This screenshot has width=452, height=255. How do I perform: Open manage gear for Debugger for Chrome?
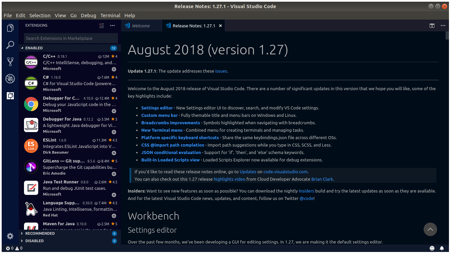pos(114,111)
